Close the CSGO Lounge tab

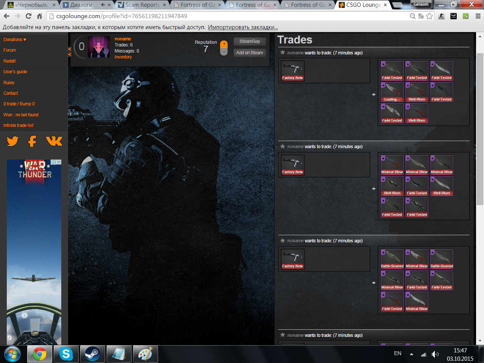point(385,5)
